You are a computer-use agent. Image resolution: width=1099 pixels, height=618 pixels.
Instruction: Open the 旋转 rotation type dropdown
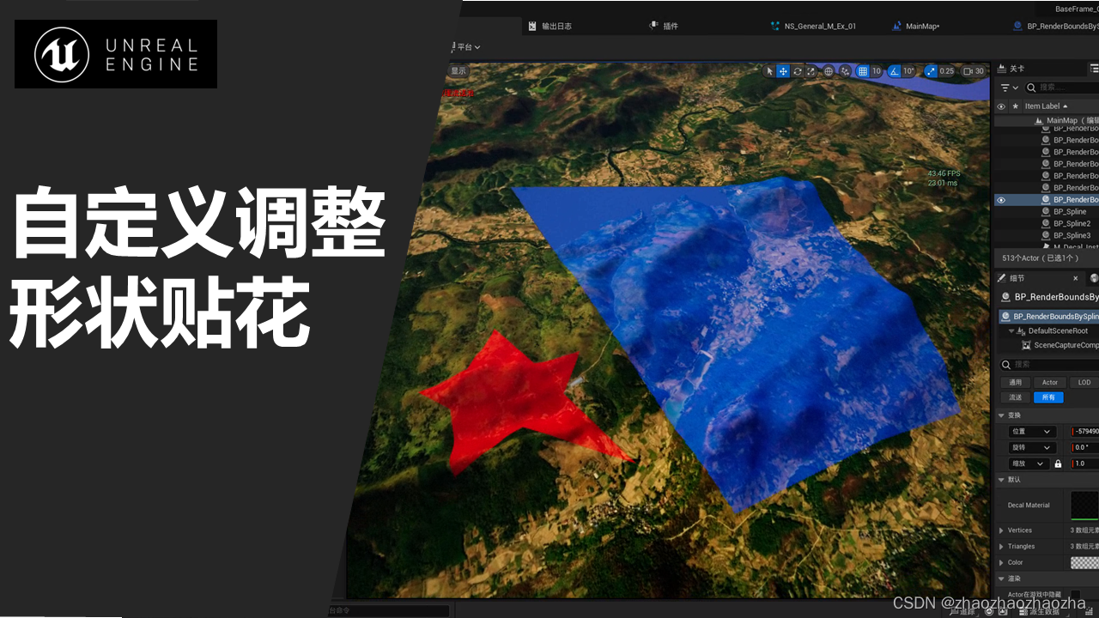pyautogui.click(x=1031, y=447)
